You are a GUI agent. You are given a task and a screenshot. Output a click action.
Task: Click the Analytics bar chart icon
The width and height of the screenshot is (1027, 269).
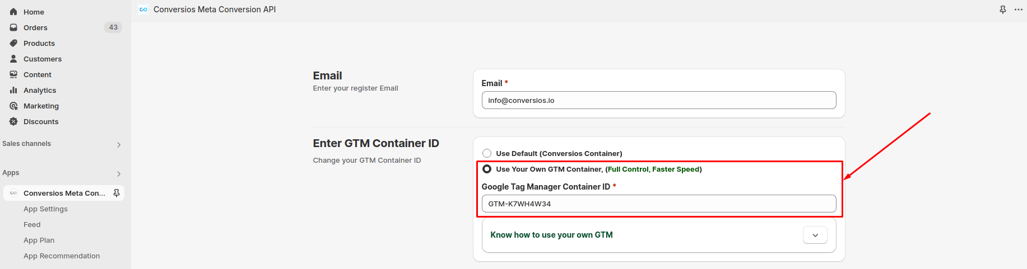click(x=13, y=90)
